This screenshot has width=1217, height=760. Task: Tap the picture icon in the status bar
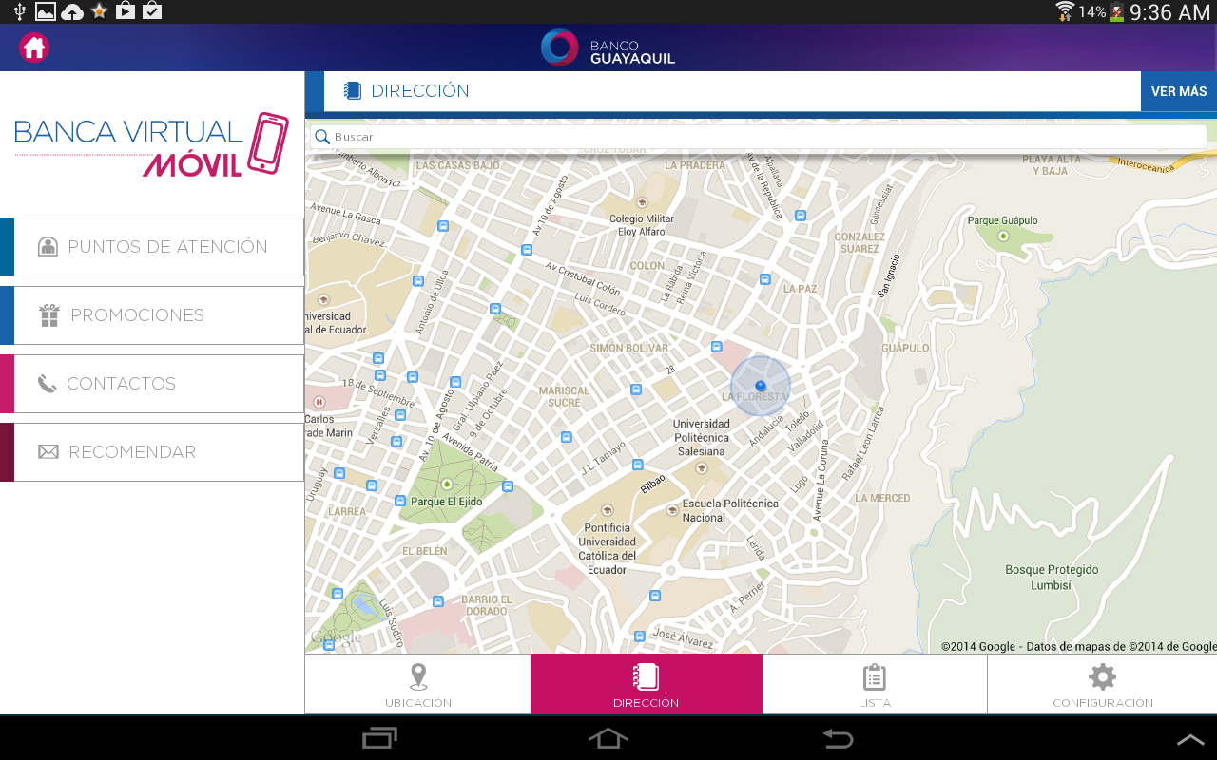[x=45, y=11]
